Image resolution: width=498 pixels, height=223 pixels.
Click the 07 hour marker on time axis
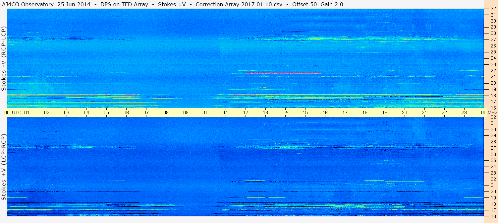coord(146,112)
